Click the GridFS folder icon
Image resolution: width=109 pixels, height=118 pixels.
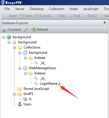tap(20, 94)
